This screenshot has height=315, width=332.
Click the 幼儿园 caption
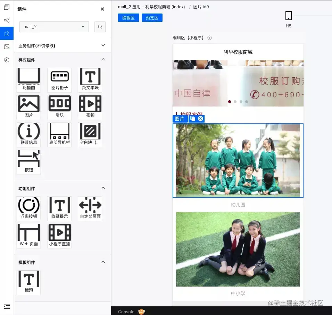[238, 205]
